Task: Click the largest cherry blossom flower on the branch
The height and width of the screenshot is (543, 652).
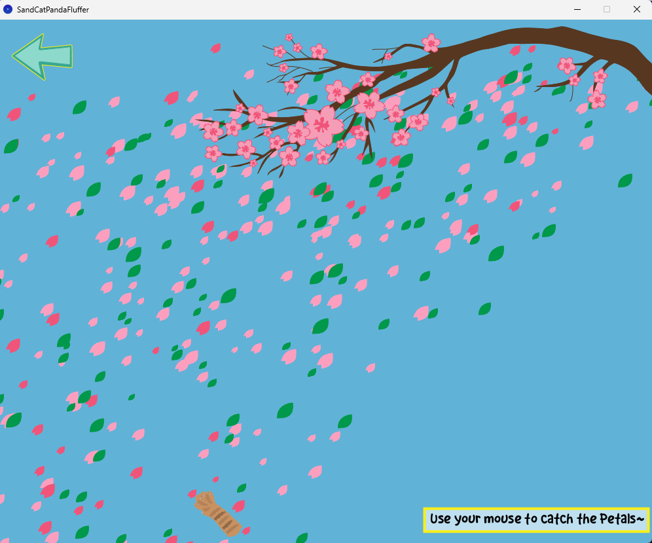Action: tap(323, 125)
